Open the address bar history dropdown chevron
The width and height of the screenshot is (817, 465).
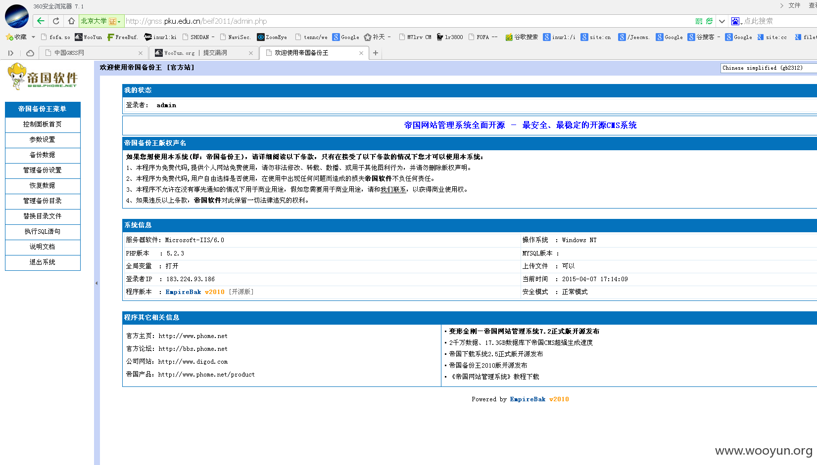tap(722, 21)
